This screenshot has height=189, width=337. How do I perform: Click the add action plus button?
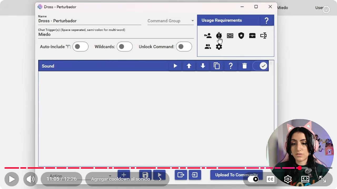click(x=124, y=175)
